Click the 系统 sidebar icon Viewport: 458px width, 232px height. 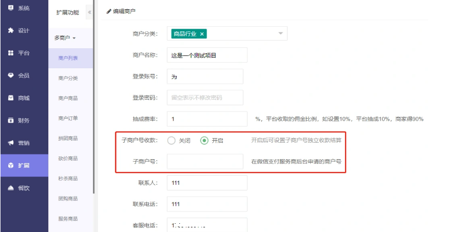pyautogui.click(x=11, y=8)
